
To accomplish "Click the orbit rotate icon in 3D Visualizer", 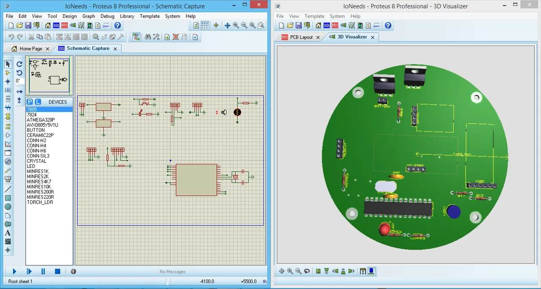I will (x=307, y=271).
